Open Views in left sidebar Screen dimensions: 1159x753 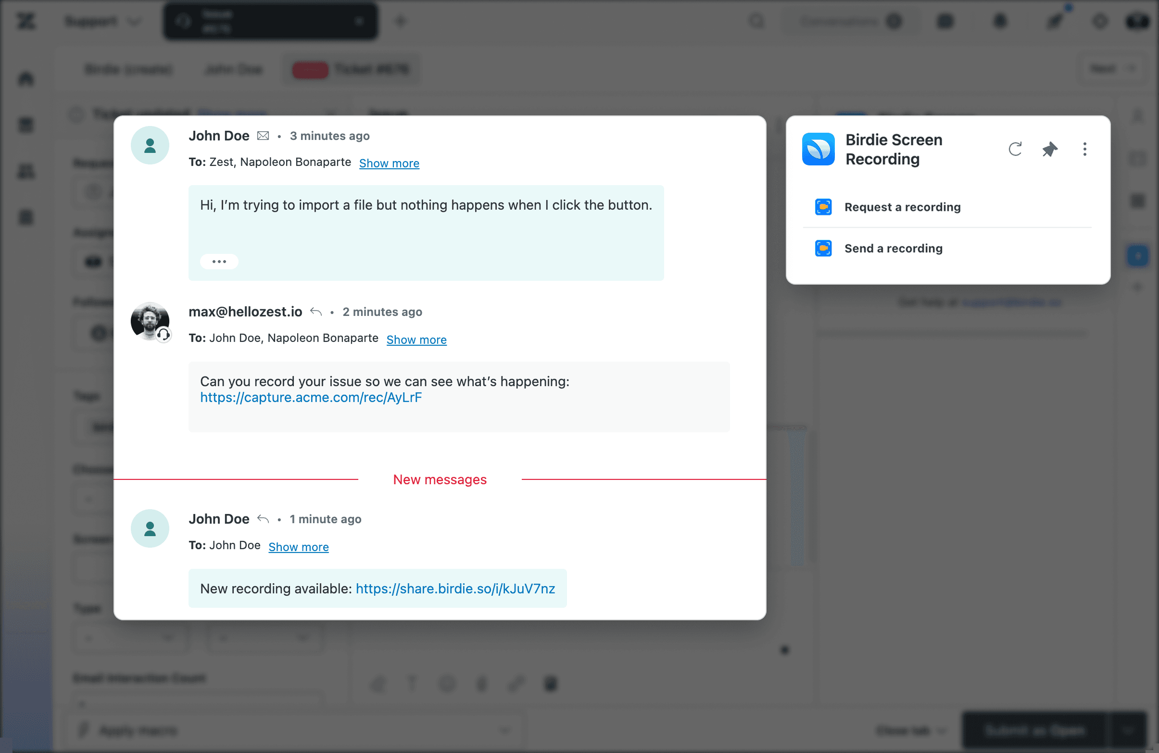pyautogui.click(x=26, y=125)
